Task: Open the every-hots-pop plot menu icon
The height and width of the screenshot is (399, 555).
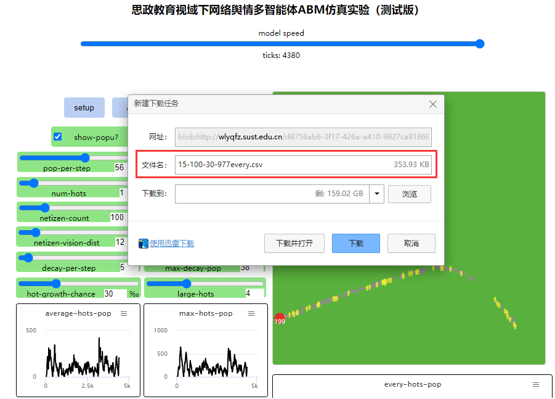Action: (x=536, y=384)
